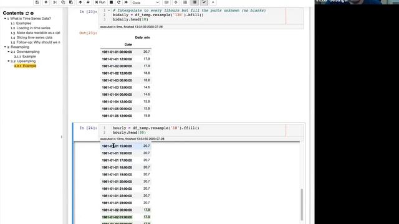Restart the kernel icon

pos(118,2)
